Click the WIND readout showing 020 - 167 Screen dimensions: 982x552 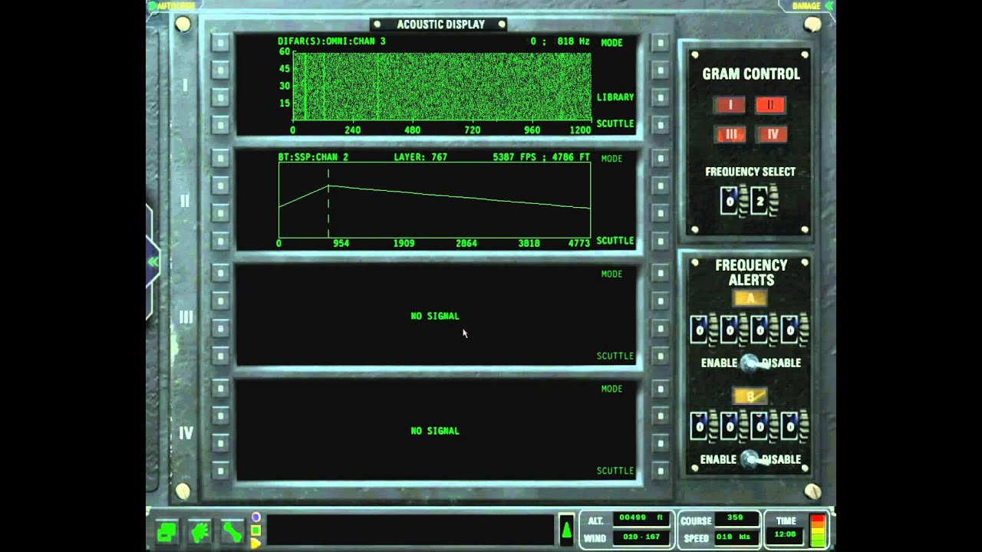point(641,537)
